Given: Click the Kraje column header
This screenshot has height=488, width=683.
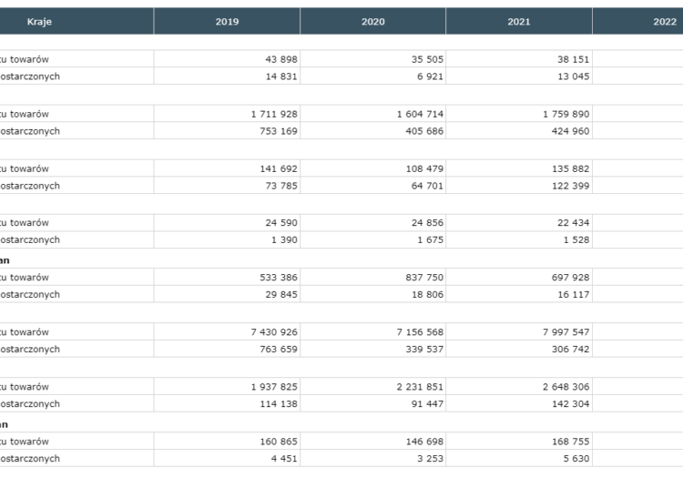Looking at the screenshot, I should [38, 21].
